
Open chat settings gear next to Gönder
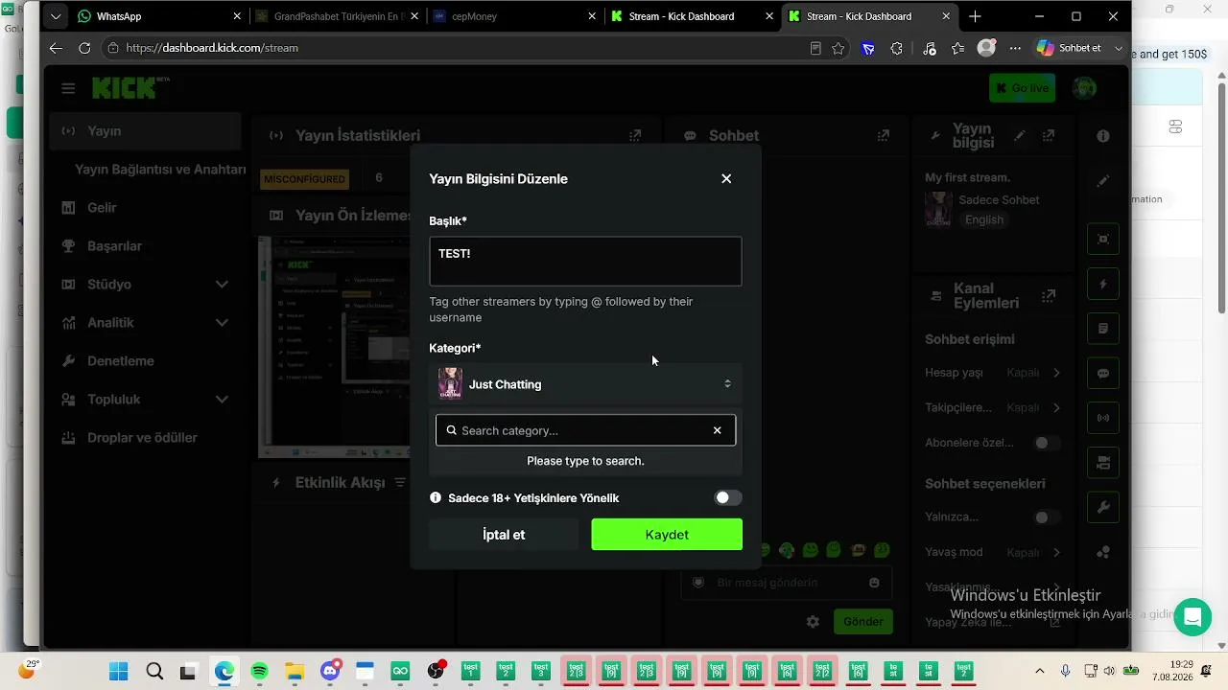(813, 621)
